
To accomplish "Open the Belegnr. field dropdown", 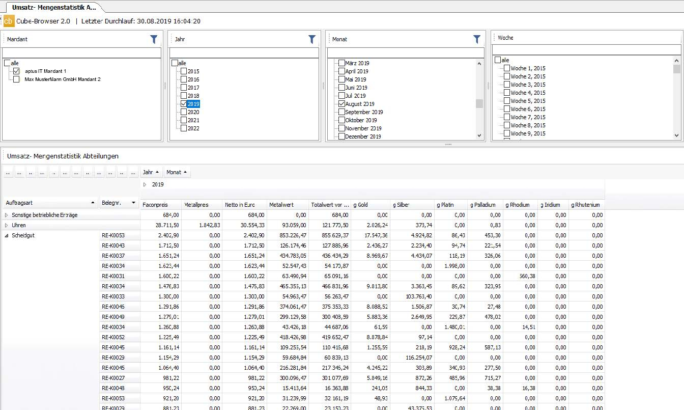I will pos(133,203).
